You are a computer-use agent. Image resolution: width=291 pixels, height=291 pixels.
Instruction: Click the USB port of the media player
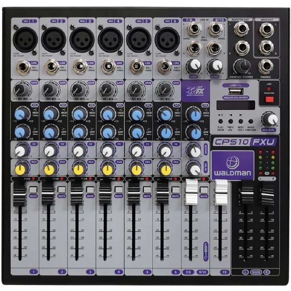[236, 92]
